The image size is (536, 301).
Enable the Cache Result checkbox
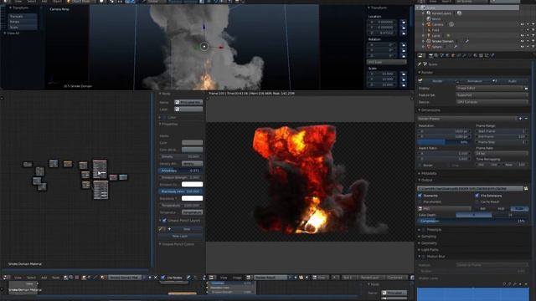point(477,202)
